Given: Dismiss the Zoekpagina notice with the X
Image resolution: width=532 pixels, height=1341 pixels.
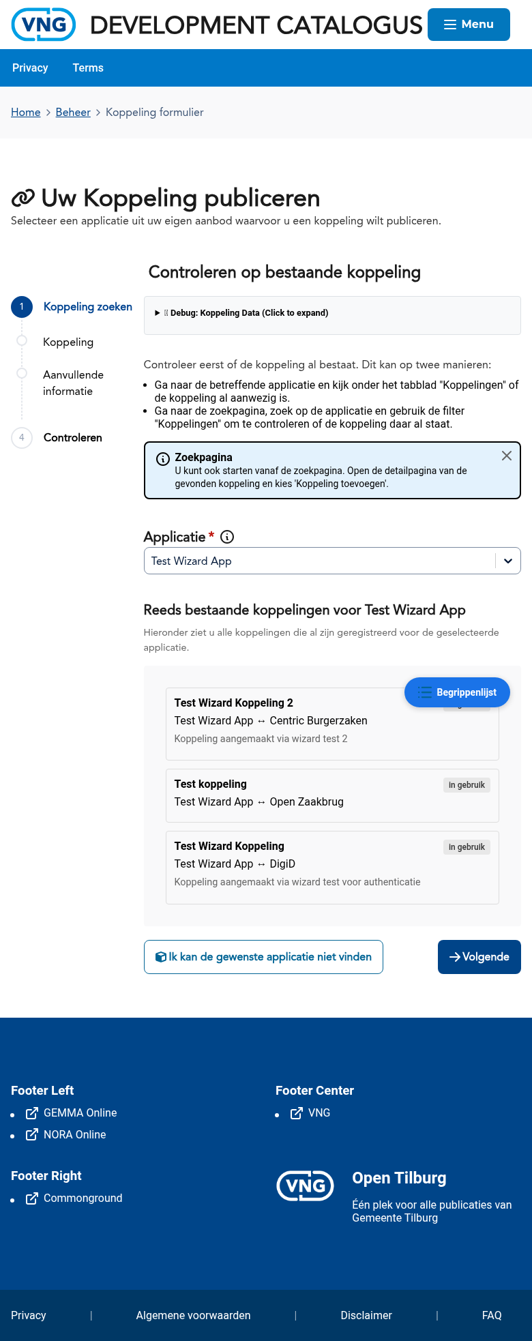Looking at the screenshot, I should [507, 456].
